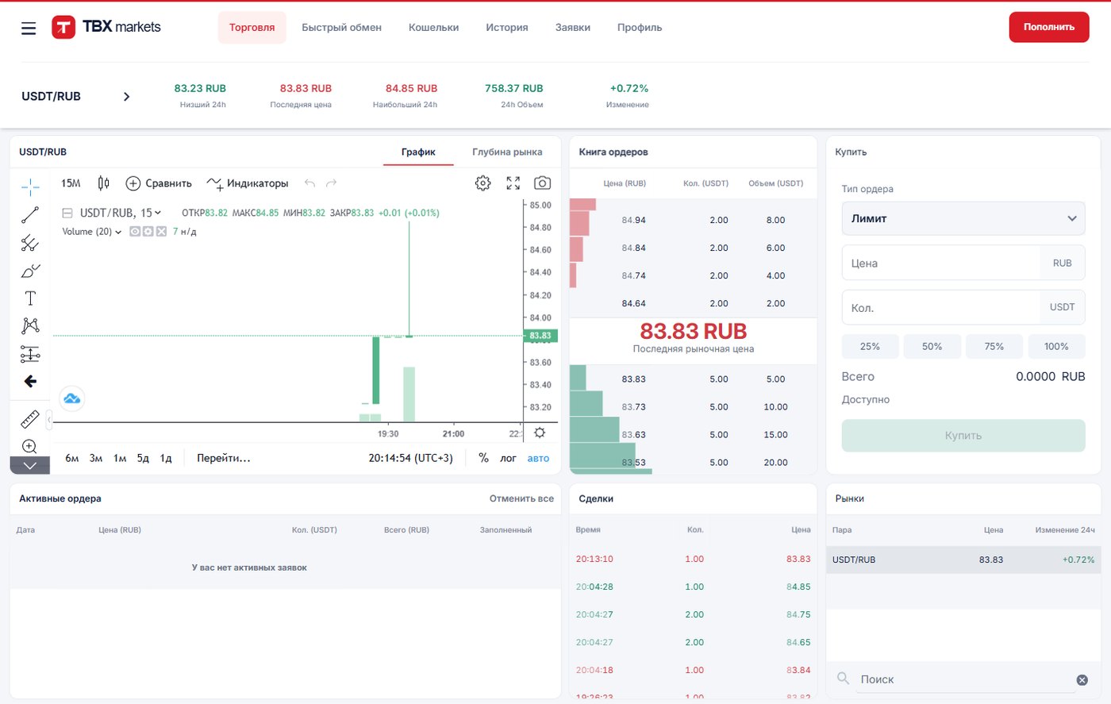Enter fullscreen chart mode

click(x=513, y=183)
